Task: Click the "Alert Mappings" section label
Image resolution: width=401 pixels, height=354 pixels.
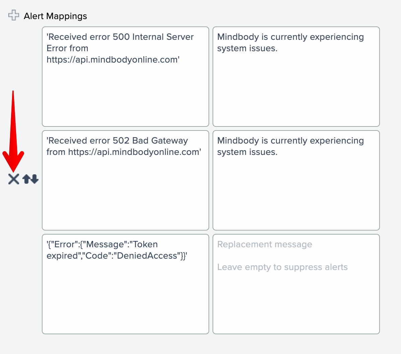Action: click(x=55, y=16)
